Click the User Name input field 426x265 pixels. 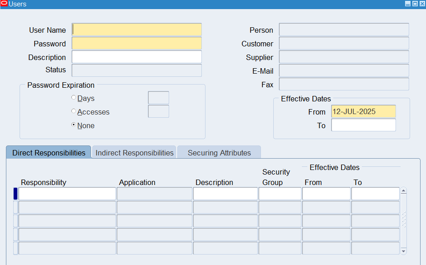[x=136, y=30]
